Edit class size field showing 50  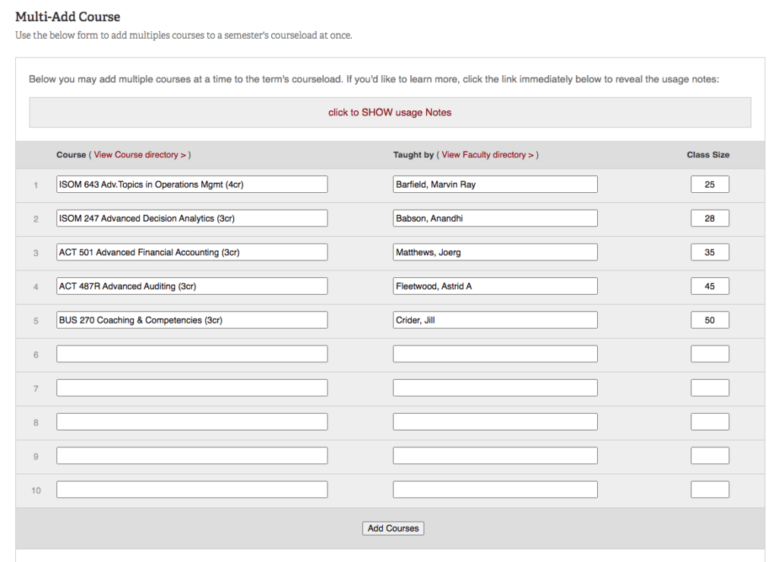pos(710,320)
